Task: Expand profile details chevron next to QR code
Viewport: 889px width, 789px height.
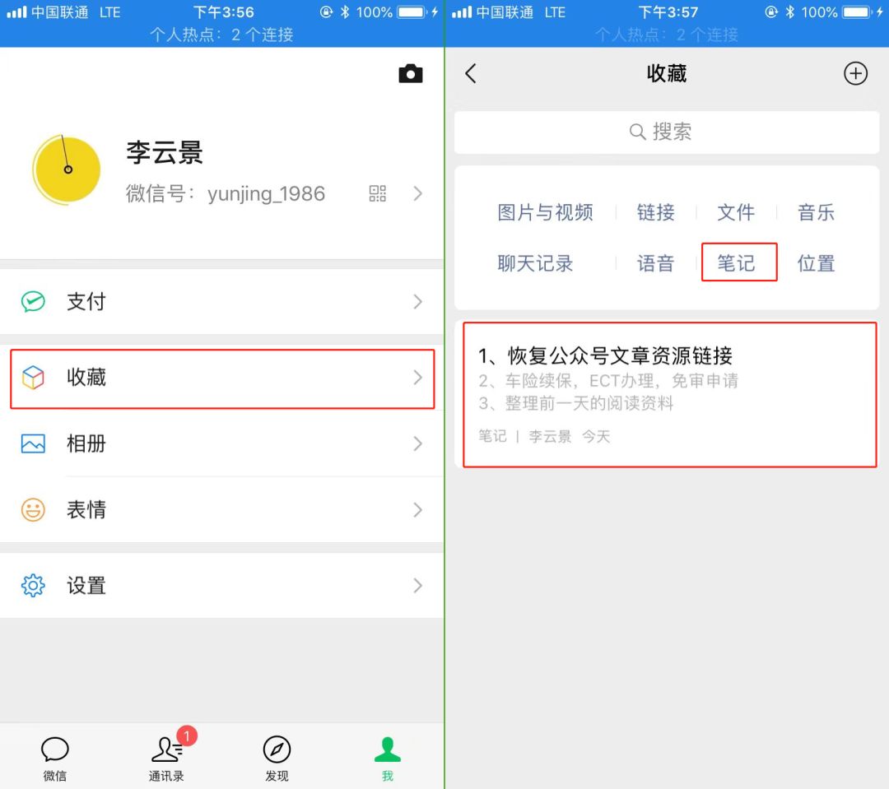Action: coord(418,194)
